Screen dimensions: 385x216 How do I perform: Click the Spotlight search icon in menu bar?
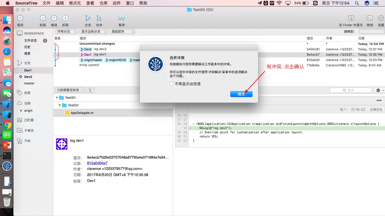357,3
